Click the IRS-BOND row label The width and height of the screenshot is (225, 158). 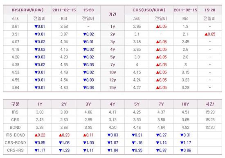[15, 135]
